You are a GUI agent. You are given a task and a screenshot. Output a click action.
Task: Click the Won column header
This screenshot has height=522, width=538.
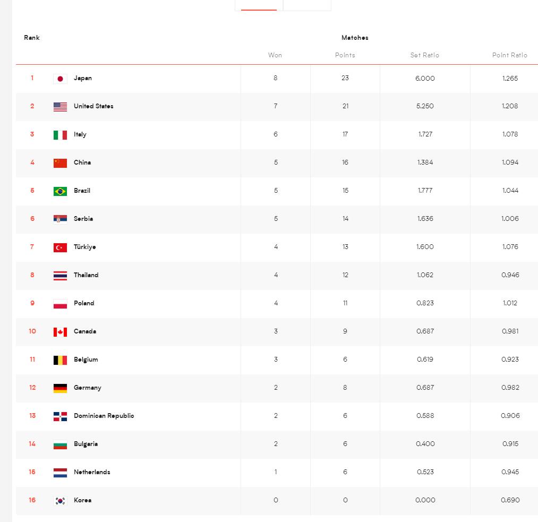275,55
